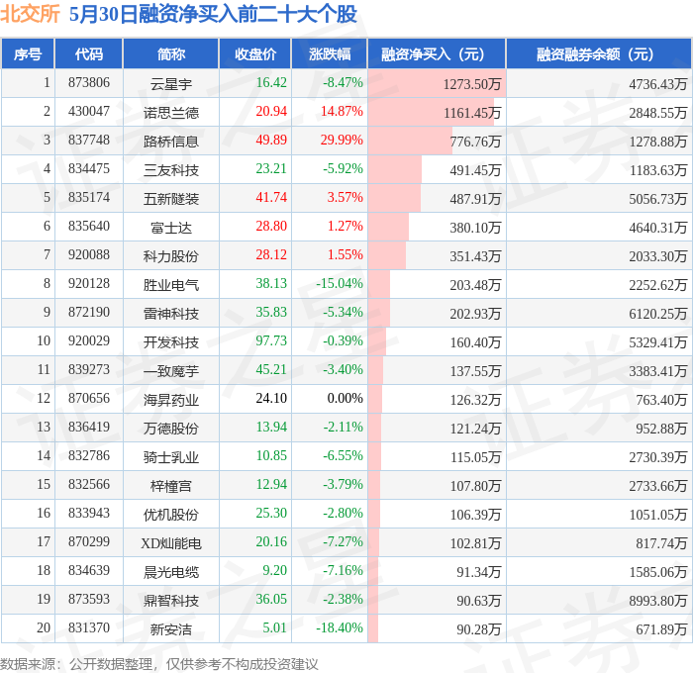Select stock name 骑士乳业
Viewport: 693px width, 673px height.
pyautogui.click(x=171, y=457)
